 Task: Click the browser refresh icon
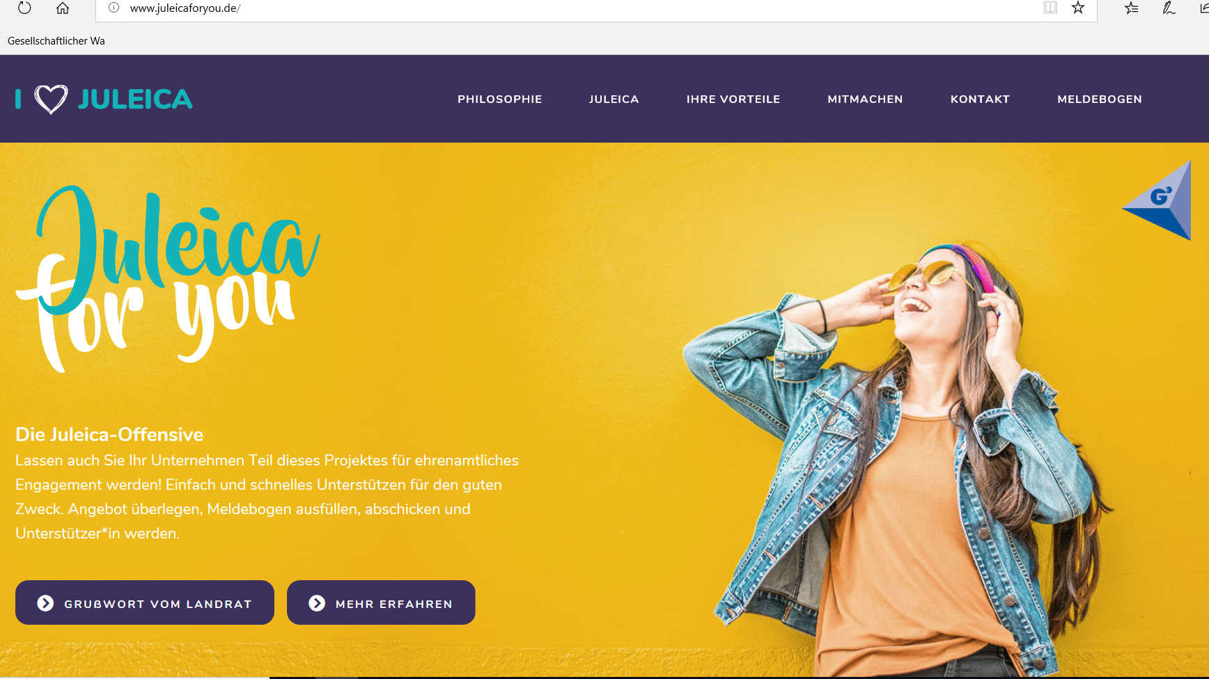pyautogui.click(x=24, y=8)
